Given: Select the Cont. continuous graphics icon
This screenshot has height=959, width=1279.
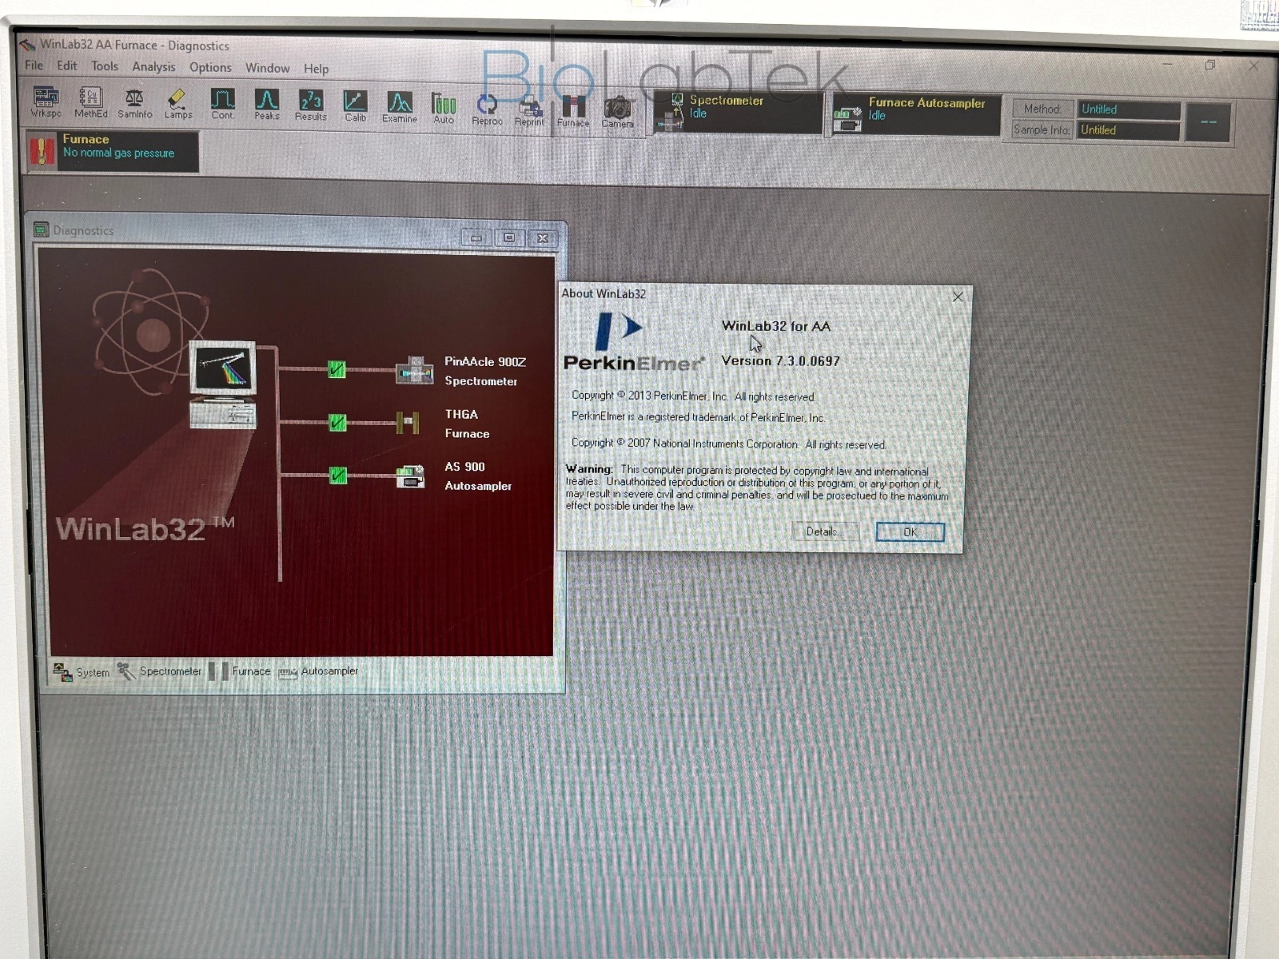Looking at the screenshot, I should click(x=222, y=103).
